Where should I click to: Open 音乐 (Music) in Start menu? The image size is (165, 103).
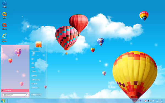coord(33,63)
